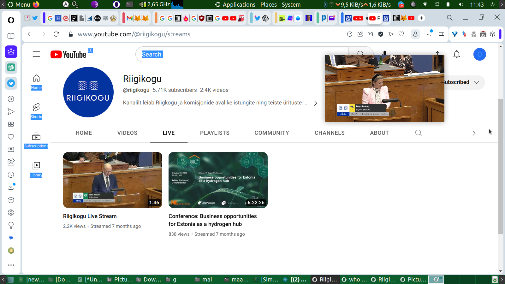Open the COMMUNITY tab

tap(271, 133)
